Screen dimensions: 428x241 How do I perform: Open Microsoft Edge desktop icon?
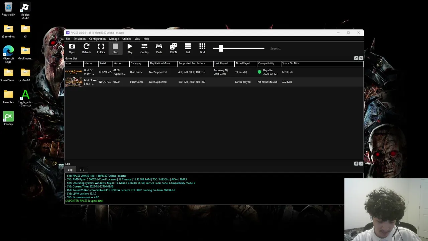tap(8, 55)
